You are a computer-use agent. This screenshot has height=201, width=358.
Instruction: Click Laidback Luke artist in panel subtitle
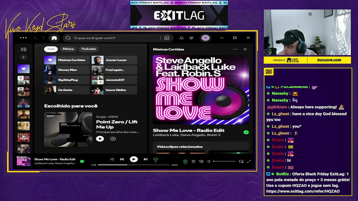pyautogui.click(x=165, y=135)
